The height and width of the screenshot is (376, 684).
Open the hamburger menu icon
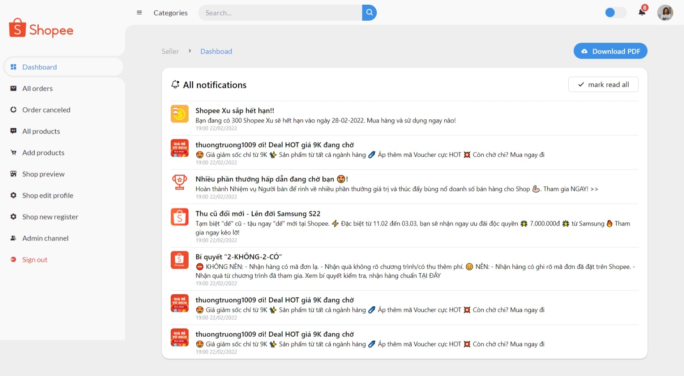pyautogui.click(x=139, y=12)
